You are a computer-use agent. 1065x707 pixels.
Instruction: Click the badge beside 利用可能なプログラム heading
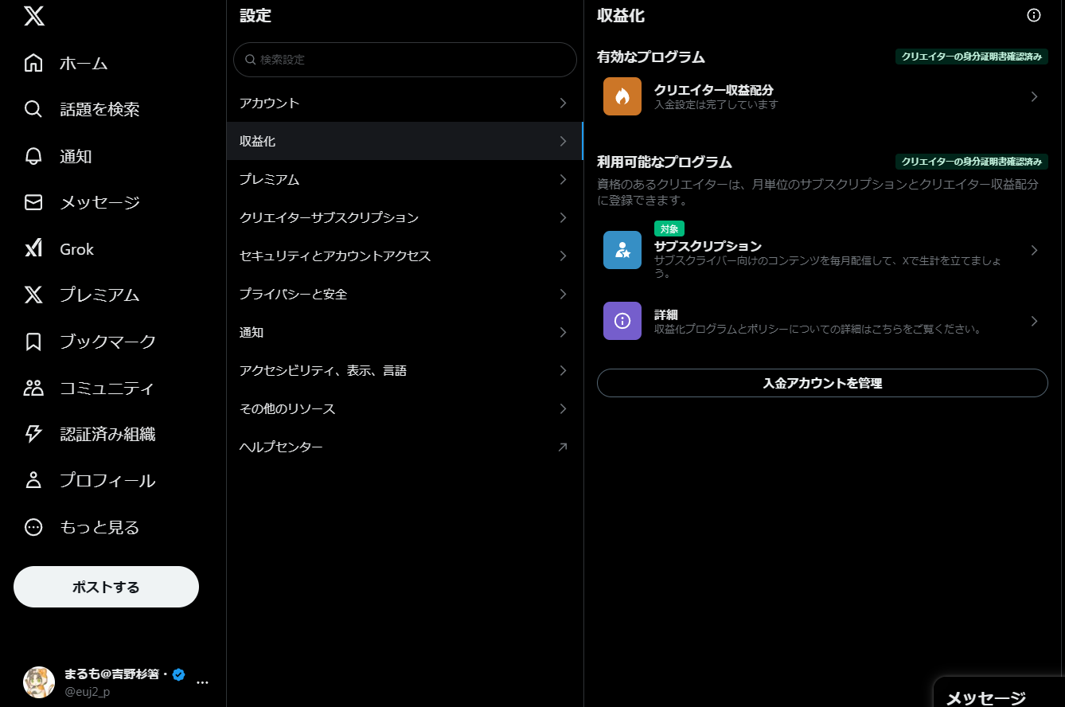pos(972,162)
